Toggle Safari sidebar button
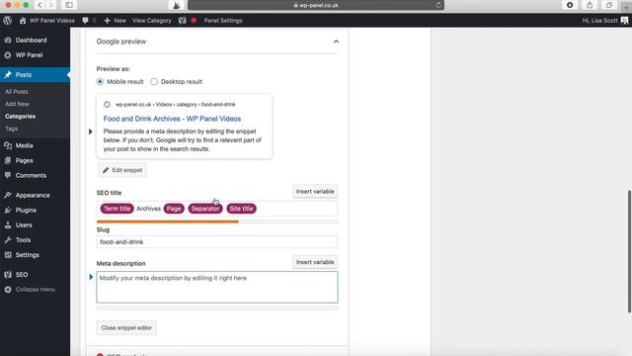This screenshot has width=632, height=356. click(69, 5)
